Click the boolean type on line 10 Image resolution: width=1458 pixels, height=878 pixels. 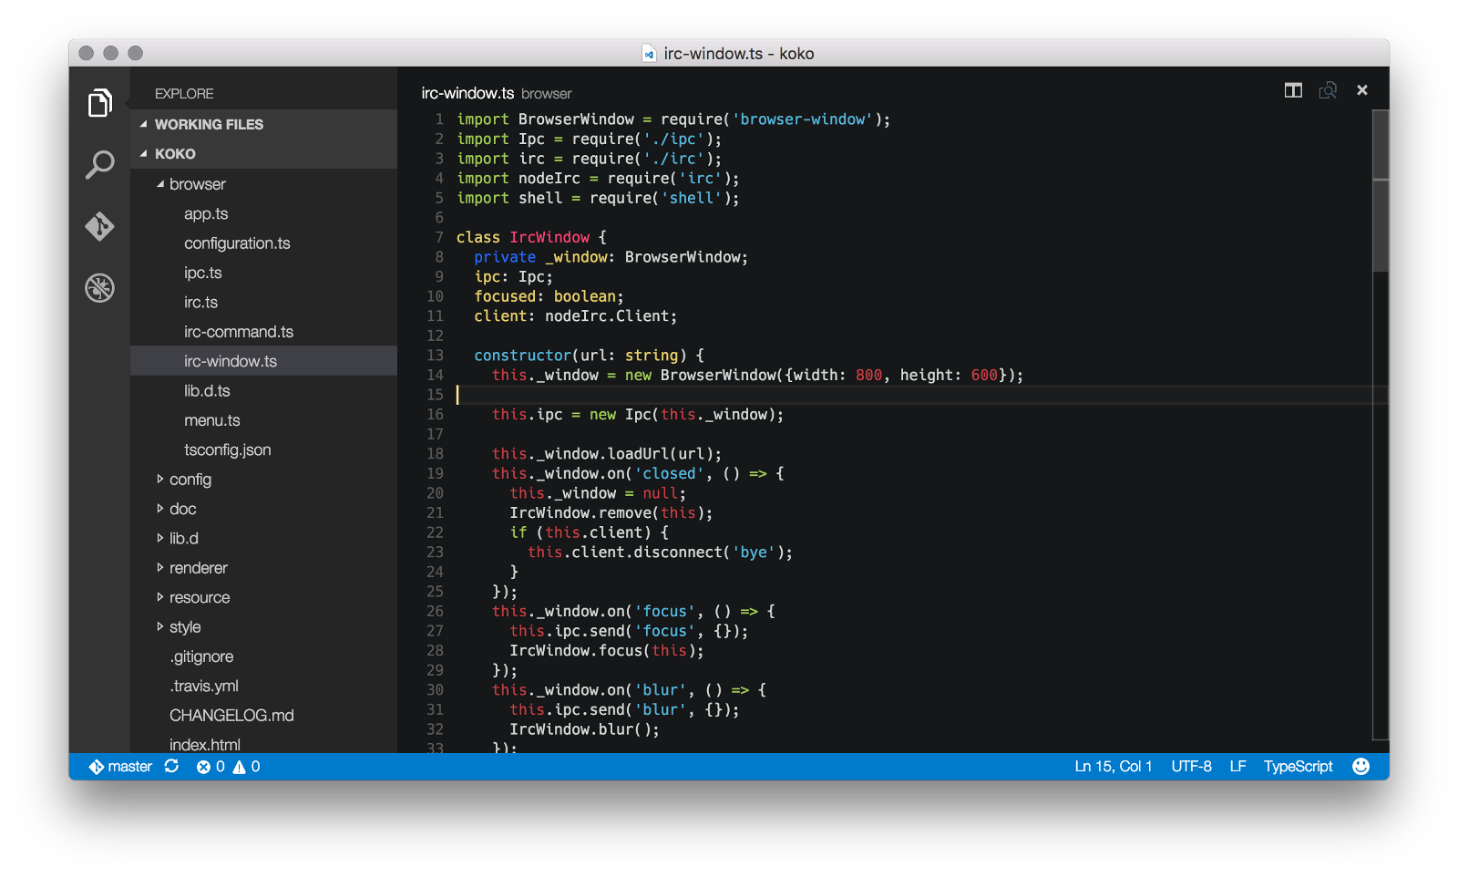pyautogui.click(x=585, y=296)
